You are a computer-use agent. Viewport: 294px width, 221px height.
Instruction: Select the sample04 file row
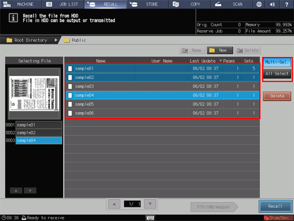[163, 95]
